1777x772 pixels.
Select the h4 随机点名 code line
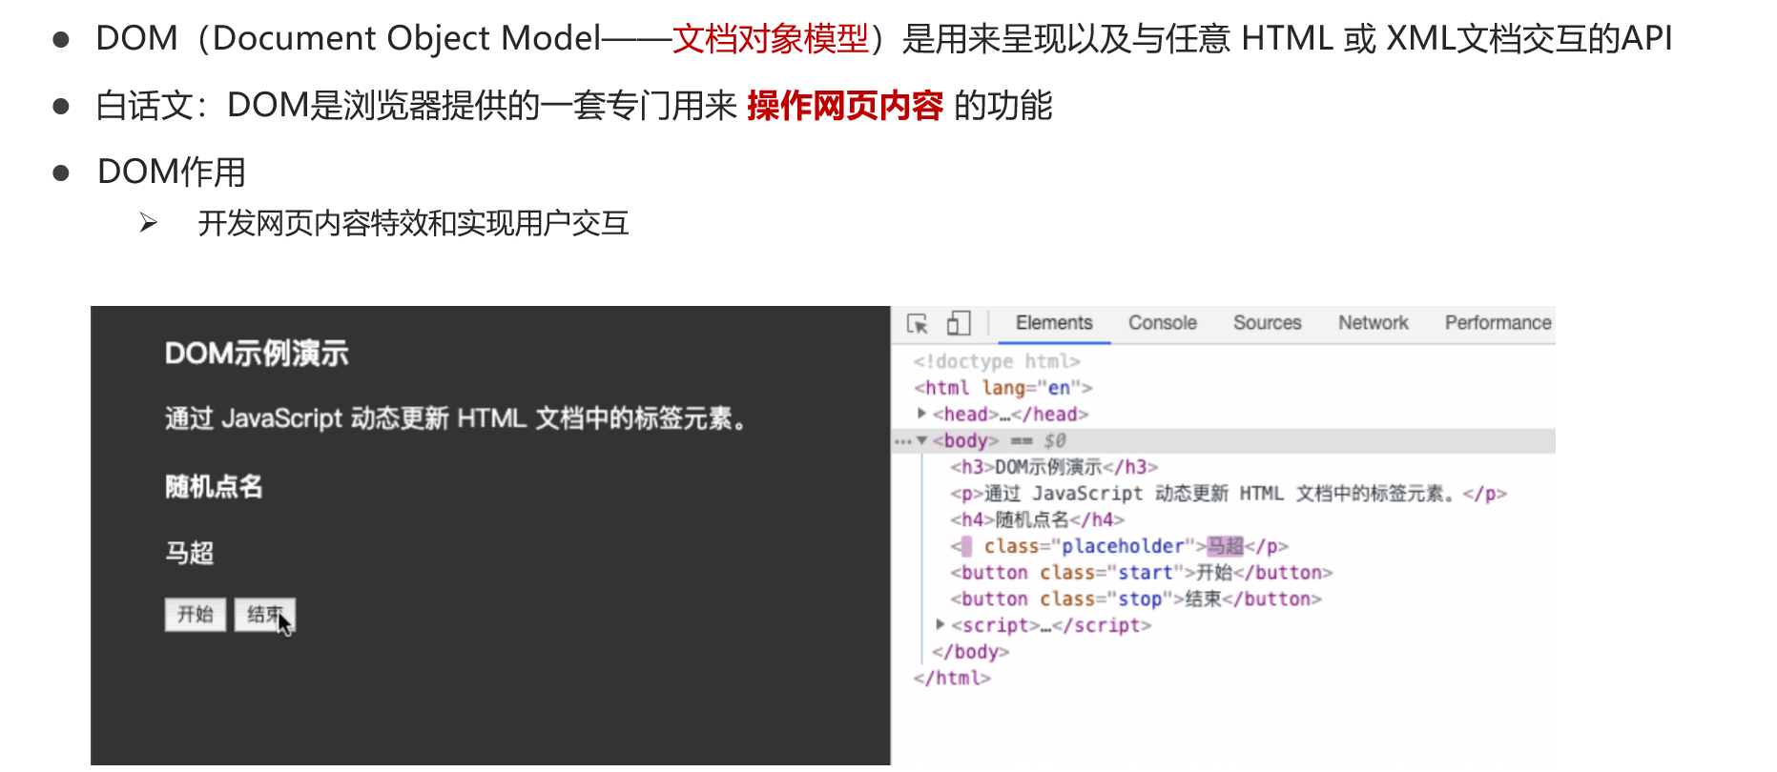coord(1037,520)
